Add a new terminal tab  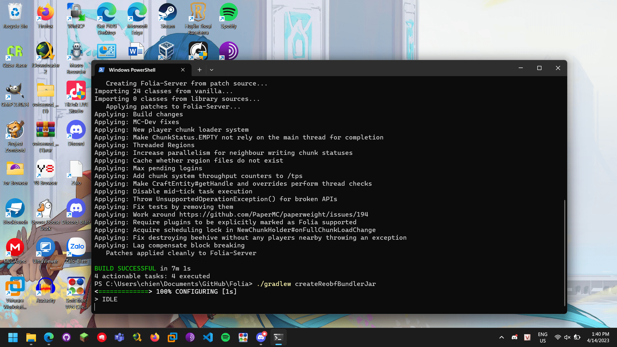tap(199, 70)
